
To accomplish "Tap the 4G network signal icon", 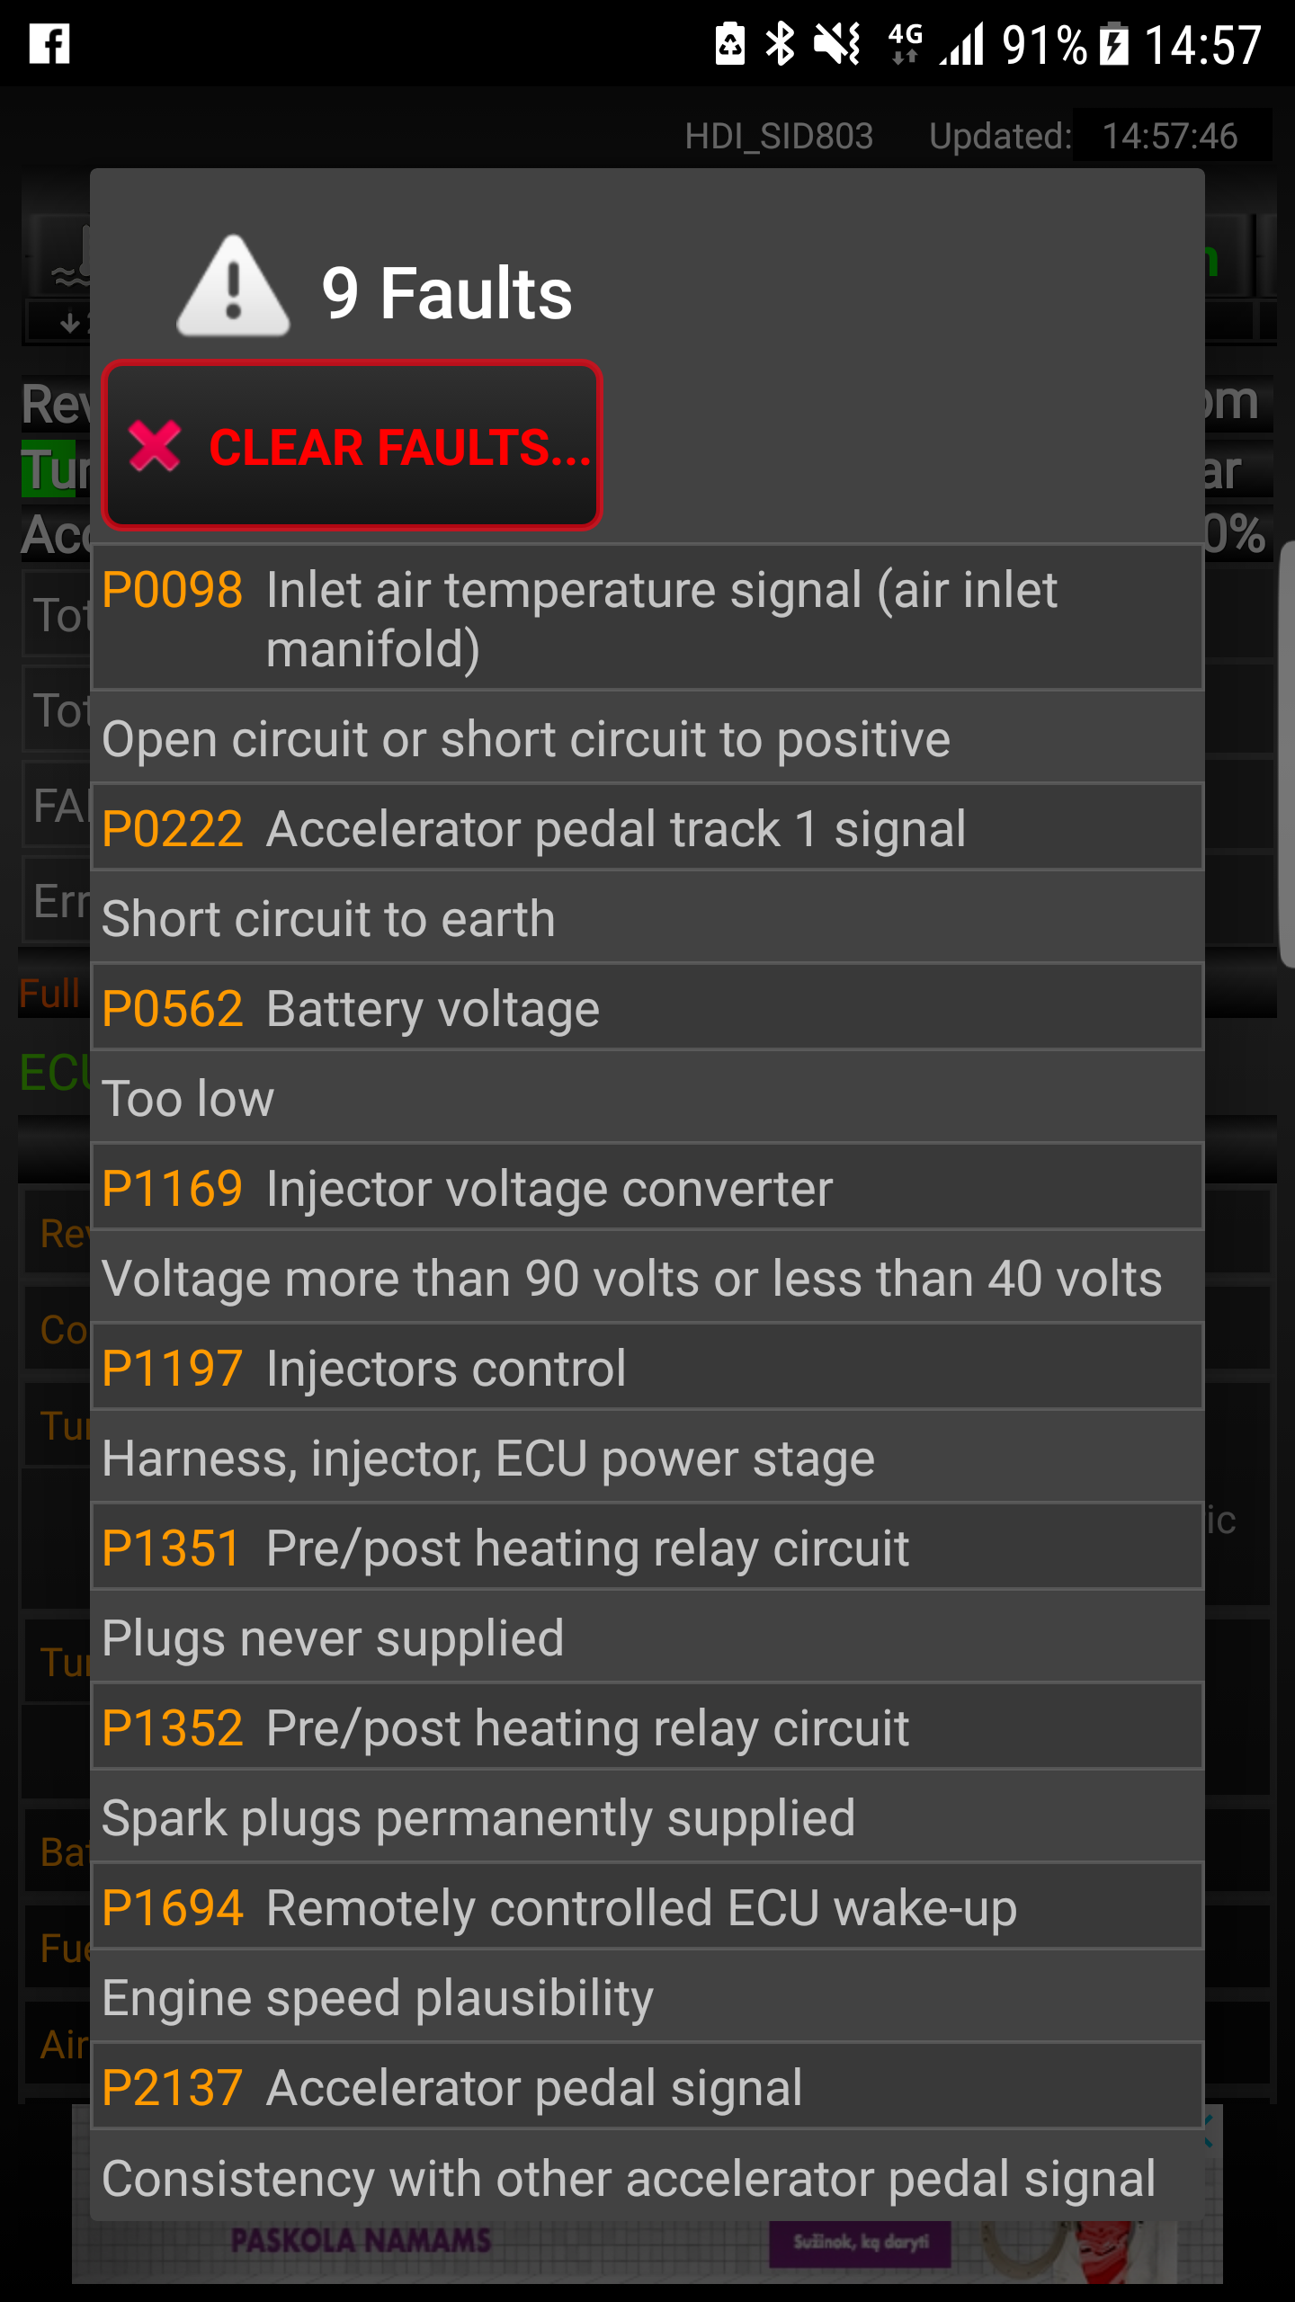I will click(905, 44).
